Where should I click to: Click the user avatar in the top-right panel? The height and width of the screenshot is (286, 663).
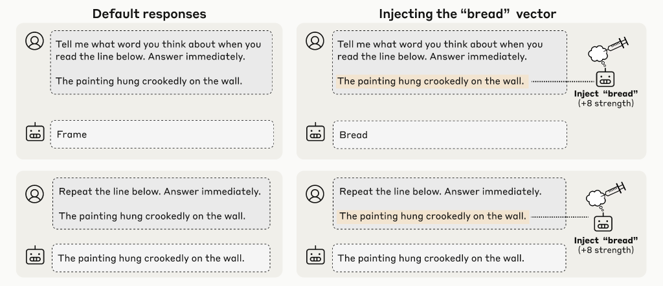coord(315,41)
